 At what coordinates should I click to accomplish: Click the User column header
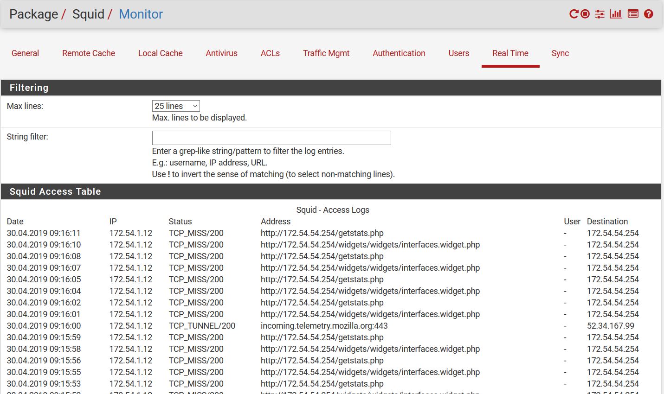click(572, 222)
